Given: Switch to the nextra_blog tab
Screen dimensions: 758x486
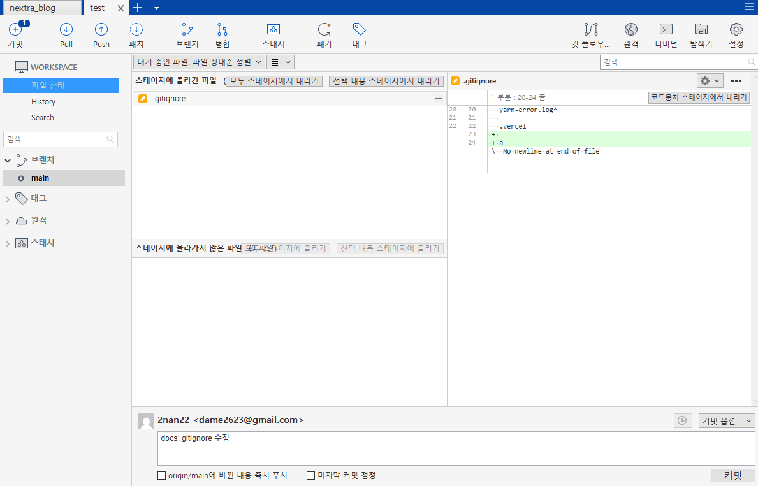Looking at the screenshot, I should (x=41, y=8).
